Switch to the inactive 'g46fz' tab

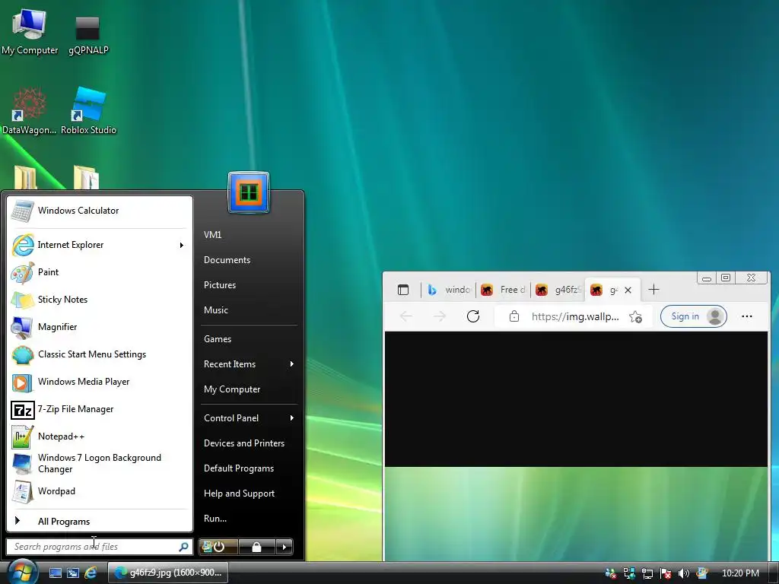point(558,290)
